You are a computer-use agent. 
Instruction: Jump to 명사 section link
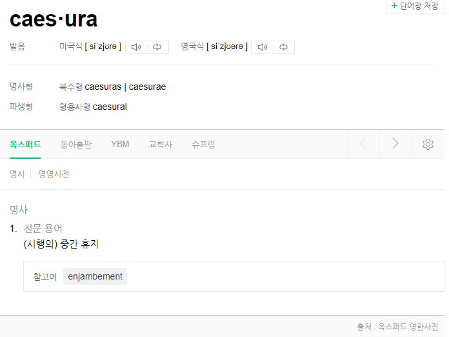(x=17, y=174)
